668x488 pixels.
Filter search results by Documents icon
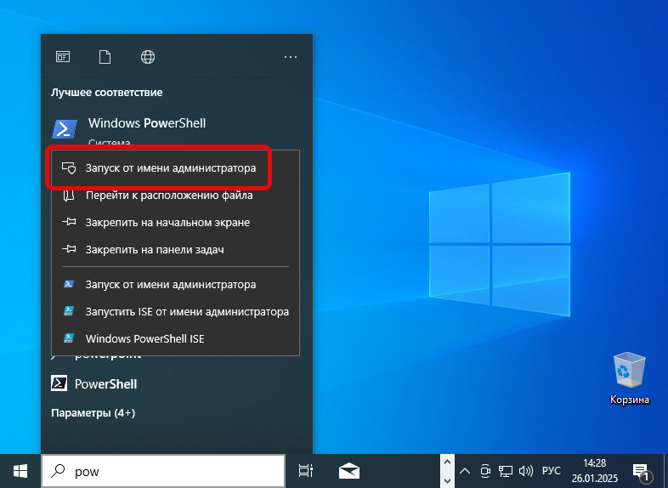(105, 57)
